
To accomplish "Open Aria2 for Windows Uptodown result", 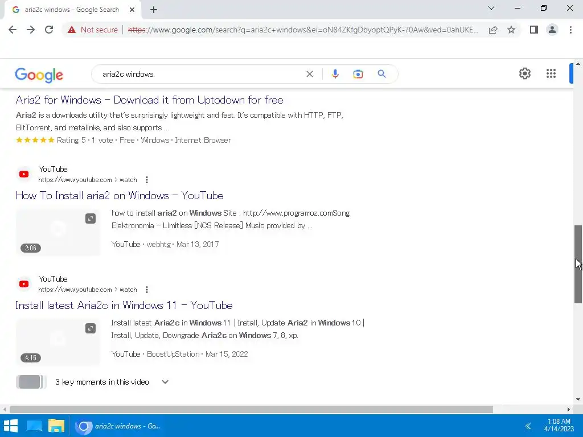I will point(150,100).
